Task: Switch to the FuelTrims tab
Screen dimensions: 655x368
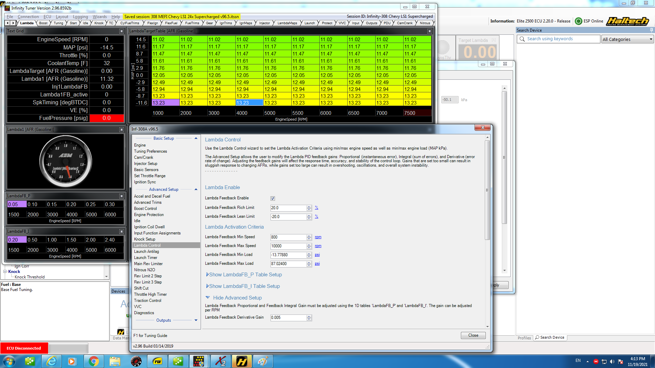Action: 192,23
